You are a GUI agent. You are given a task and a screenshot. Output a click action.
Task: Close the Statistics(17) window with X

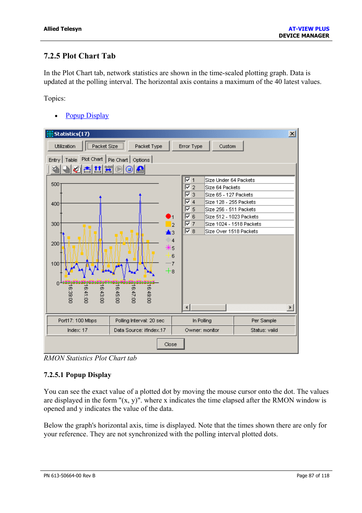click(292, 134)
